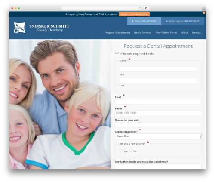The height and width of the screenshot is (182, 215).
Task: Open New Patient Forms menu item
Action: pos(166,33)
